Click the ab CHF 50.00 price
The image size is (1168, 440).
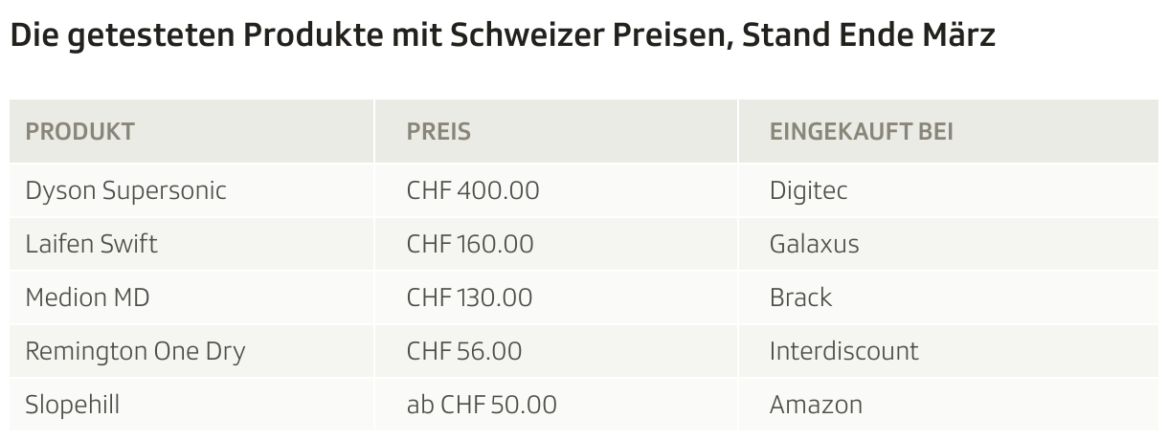point(482,405)
